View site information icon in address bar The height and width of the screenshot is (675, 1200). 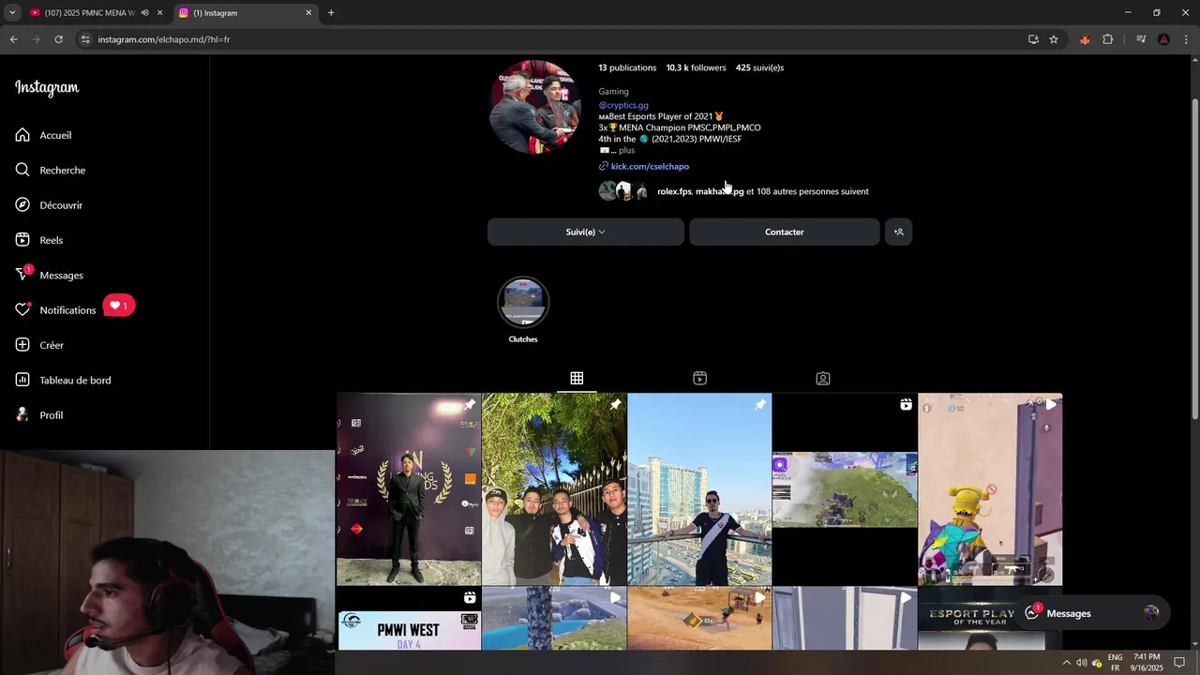click(x=85, y=39)
